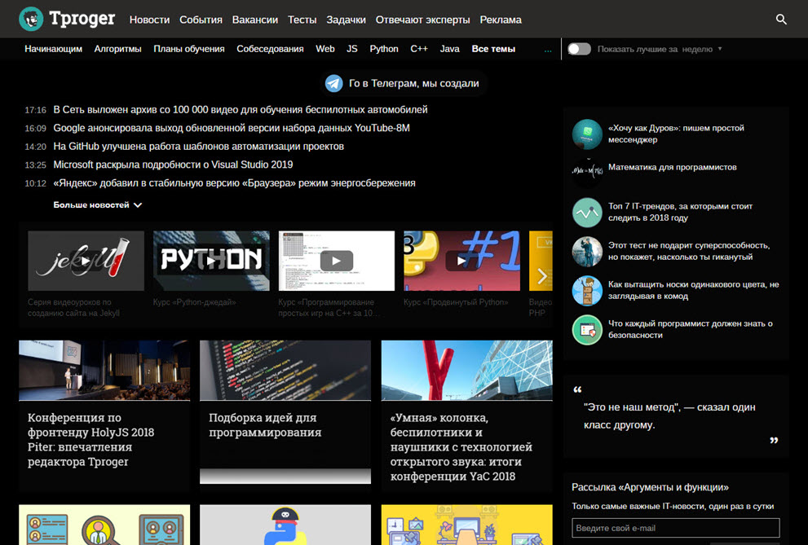The image size is (808, 545).
Task: Select the Java topic tab
Action: coord(449,49)
